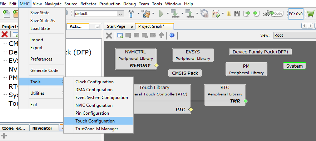Click Exit in MHC menu
316x141 pixels.
click(42, 104)
